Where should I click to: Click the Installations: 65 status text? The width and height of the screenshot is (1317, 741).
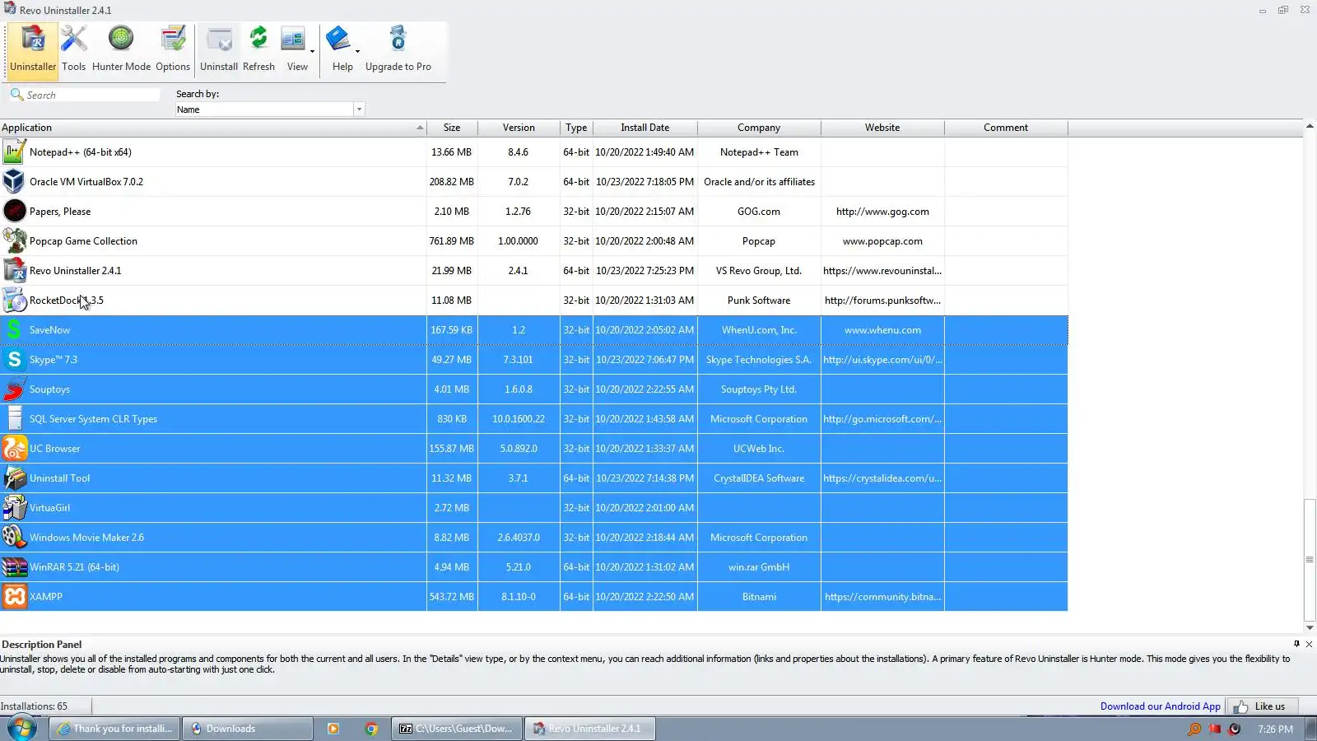34,706
